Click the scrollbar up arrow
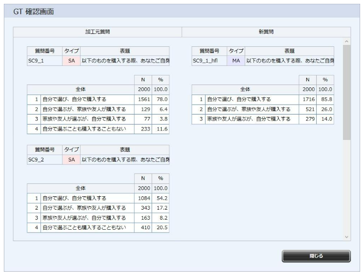 pos(347,42)
